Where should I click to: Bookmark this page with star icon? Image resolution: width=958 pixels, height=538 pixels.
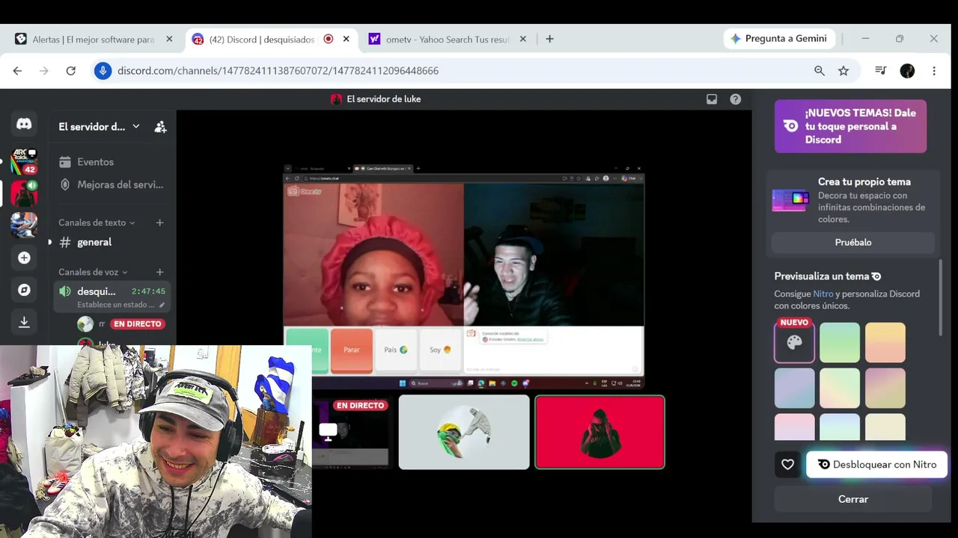(843, 70)
